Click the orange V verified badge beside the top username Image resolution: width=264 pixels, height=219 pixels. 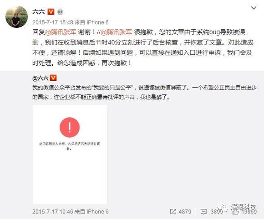tap(51, 12)
